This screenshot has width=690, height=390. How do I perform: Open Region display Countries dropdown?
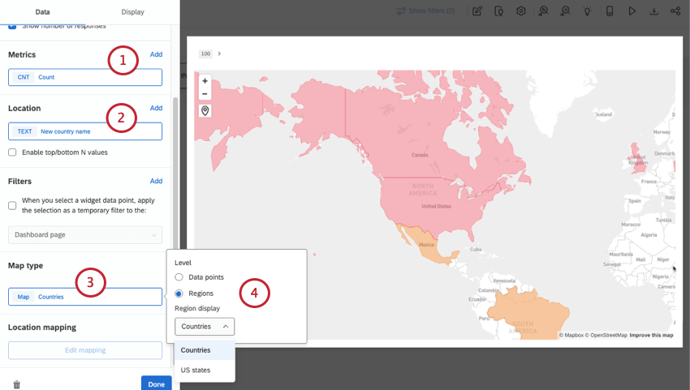[205, 327]
